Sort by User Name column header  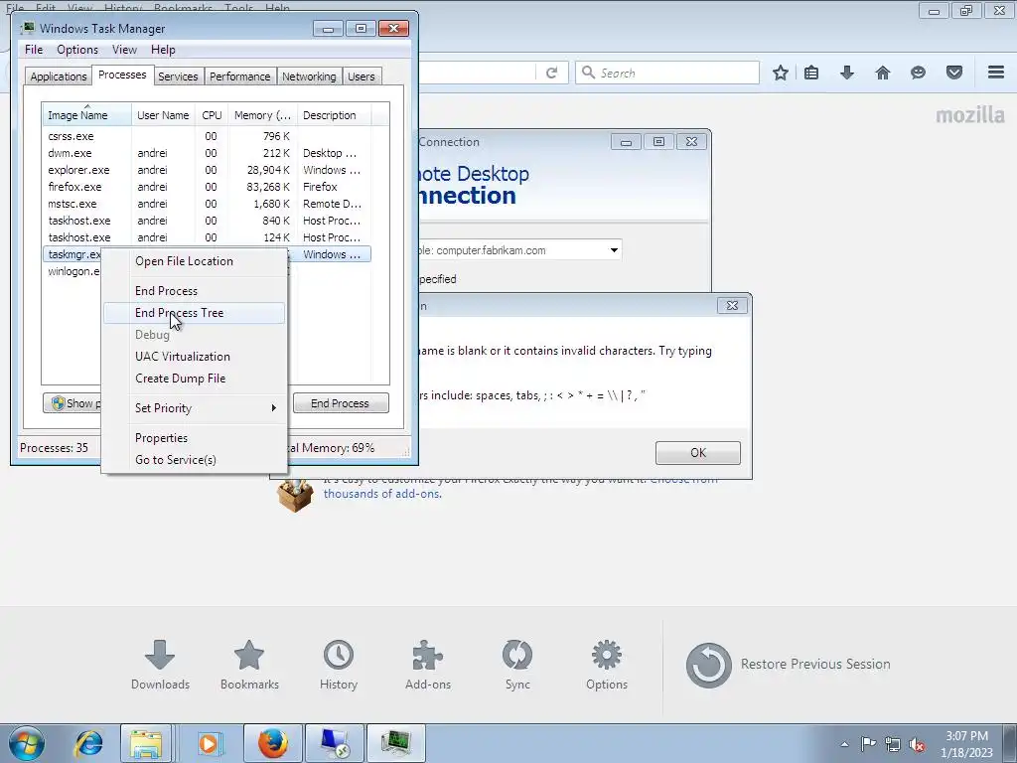163,115
